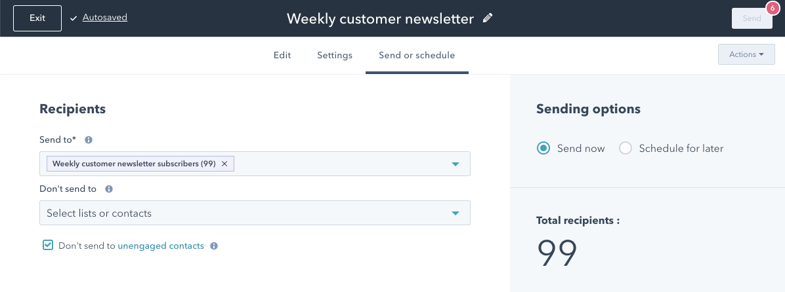Viewport: 785px width, 292px height.
Task: Click the Autosaved link
Action: pos(104,18)
